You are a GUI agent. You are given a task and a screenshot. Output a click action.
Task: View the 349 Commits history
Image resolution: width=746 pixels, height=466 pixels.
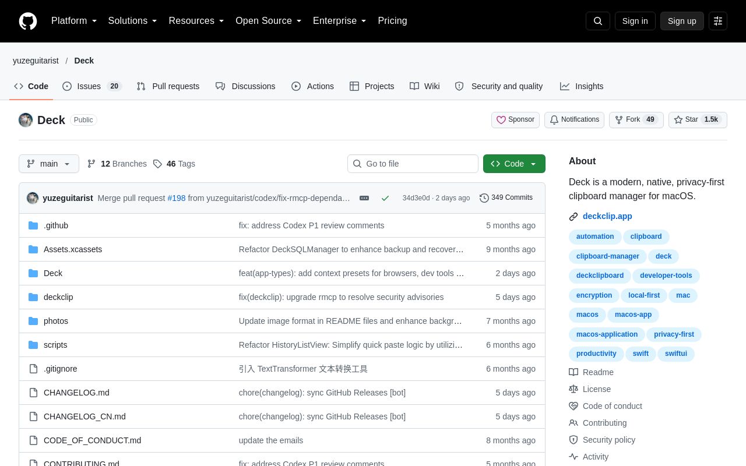pyautogui.click(x=506, y=198)
